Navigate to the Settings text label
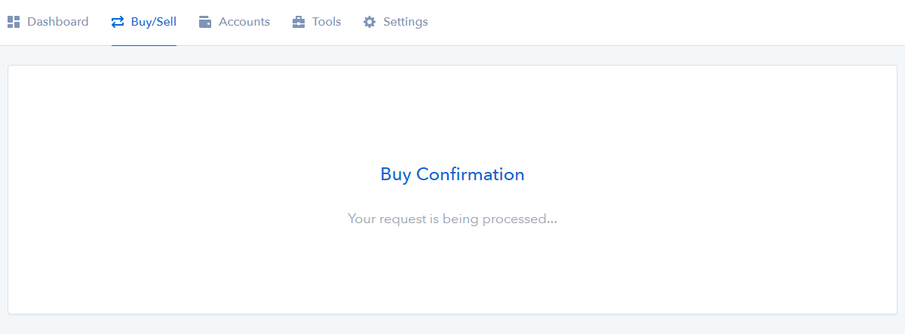The height and width of the screenshot is (334, 905). click(x=406, y=22)
